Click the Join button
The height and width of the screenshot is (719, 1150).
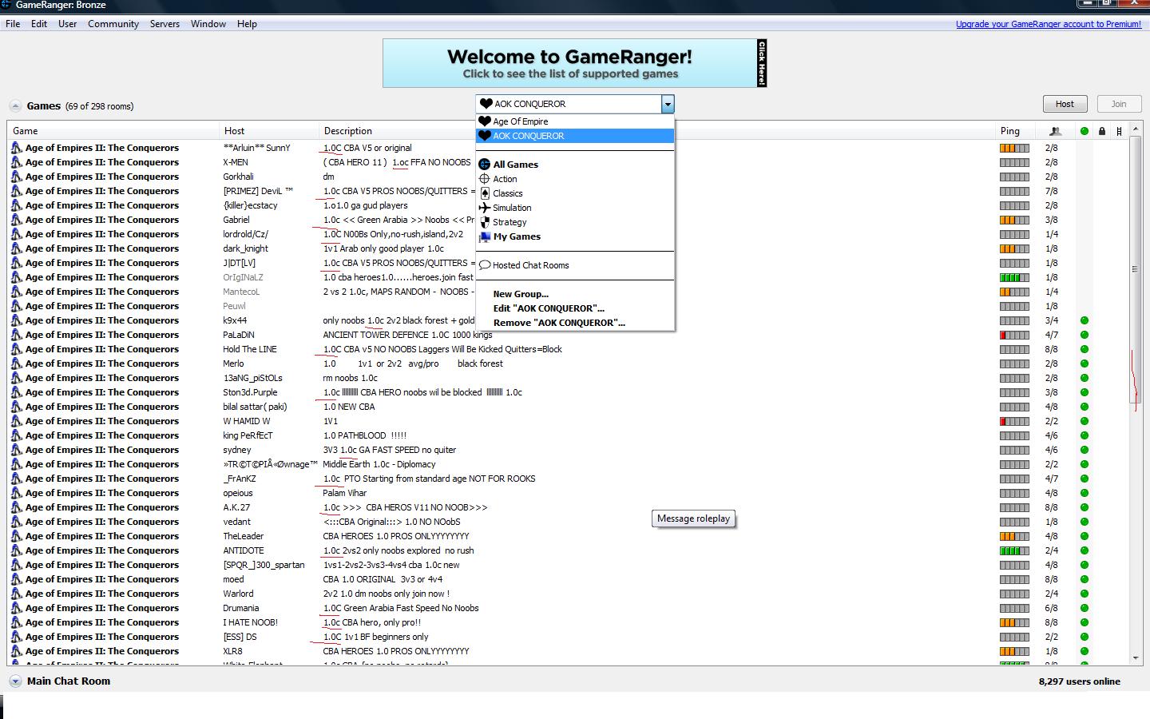1118,104
